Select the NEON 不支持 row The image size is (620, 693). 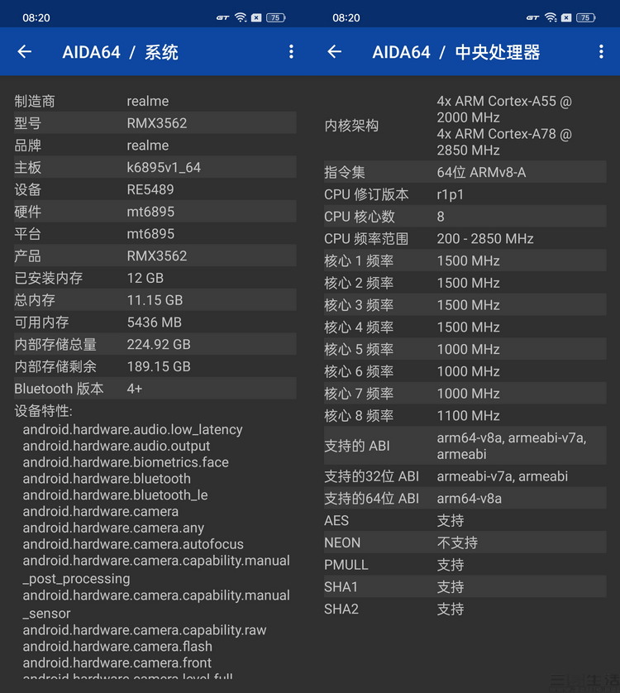tap(465, 542)
